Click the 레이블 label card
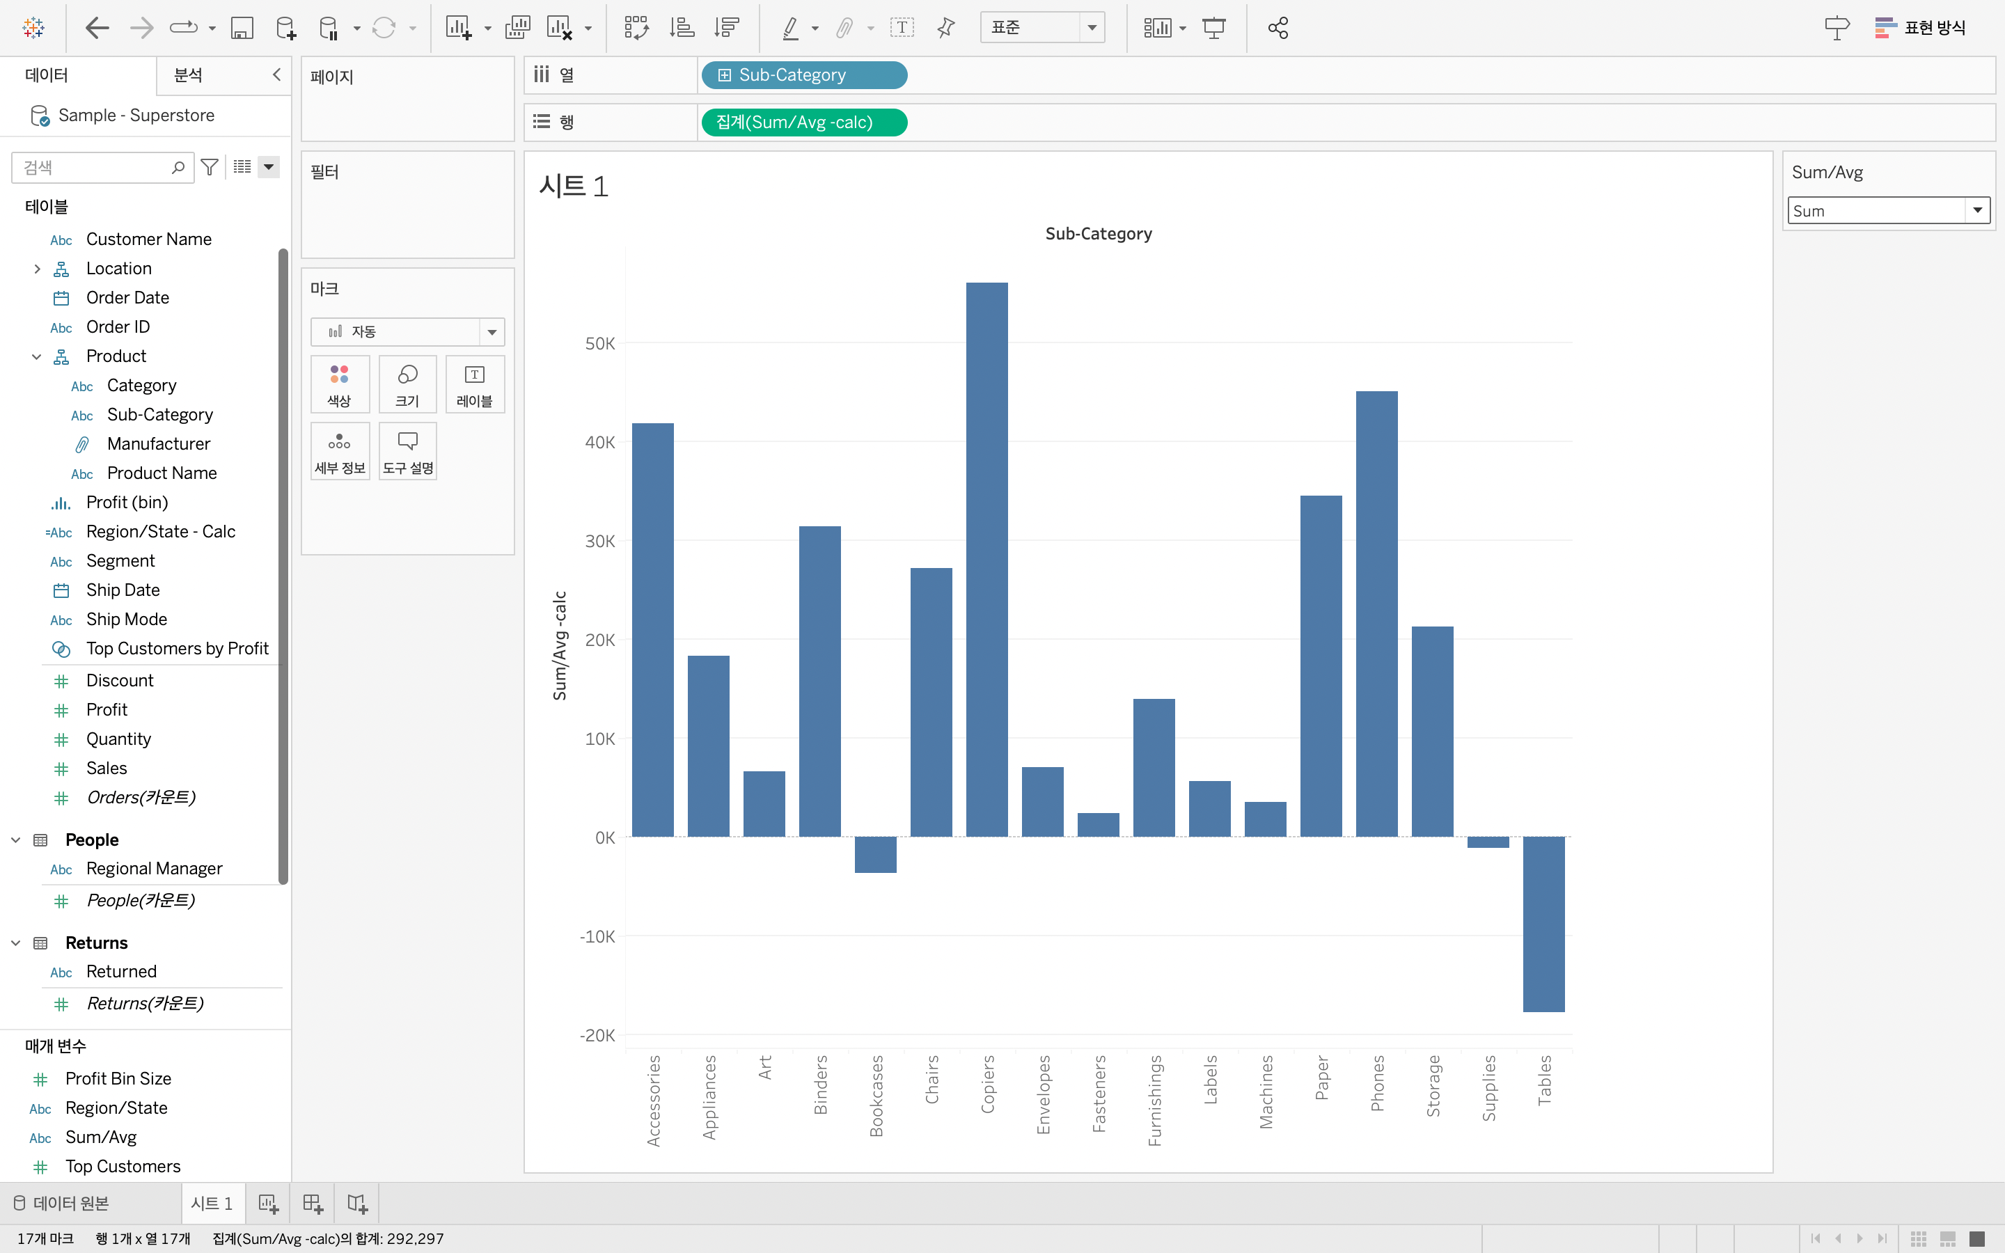The image size is (2005, 1253). tap(475, 384)
